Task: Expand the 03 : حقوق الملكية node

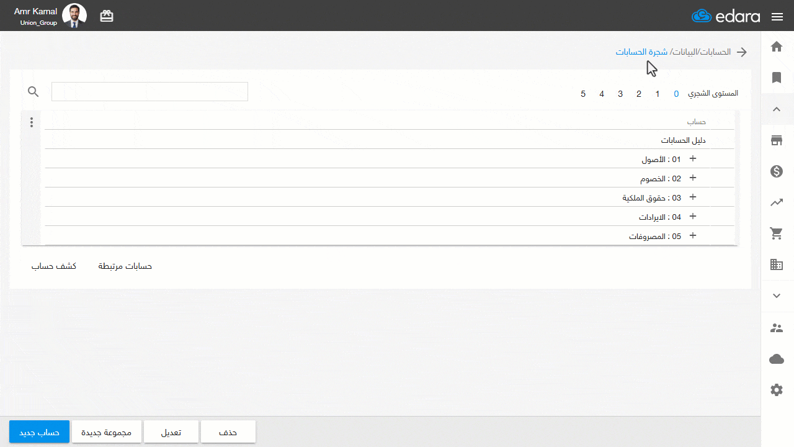Action: pos(693,197)
